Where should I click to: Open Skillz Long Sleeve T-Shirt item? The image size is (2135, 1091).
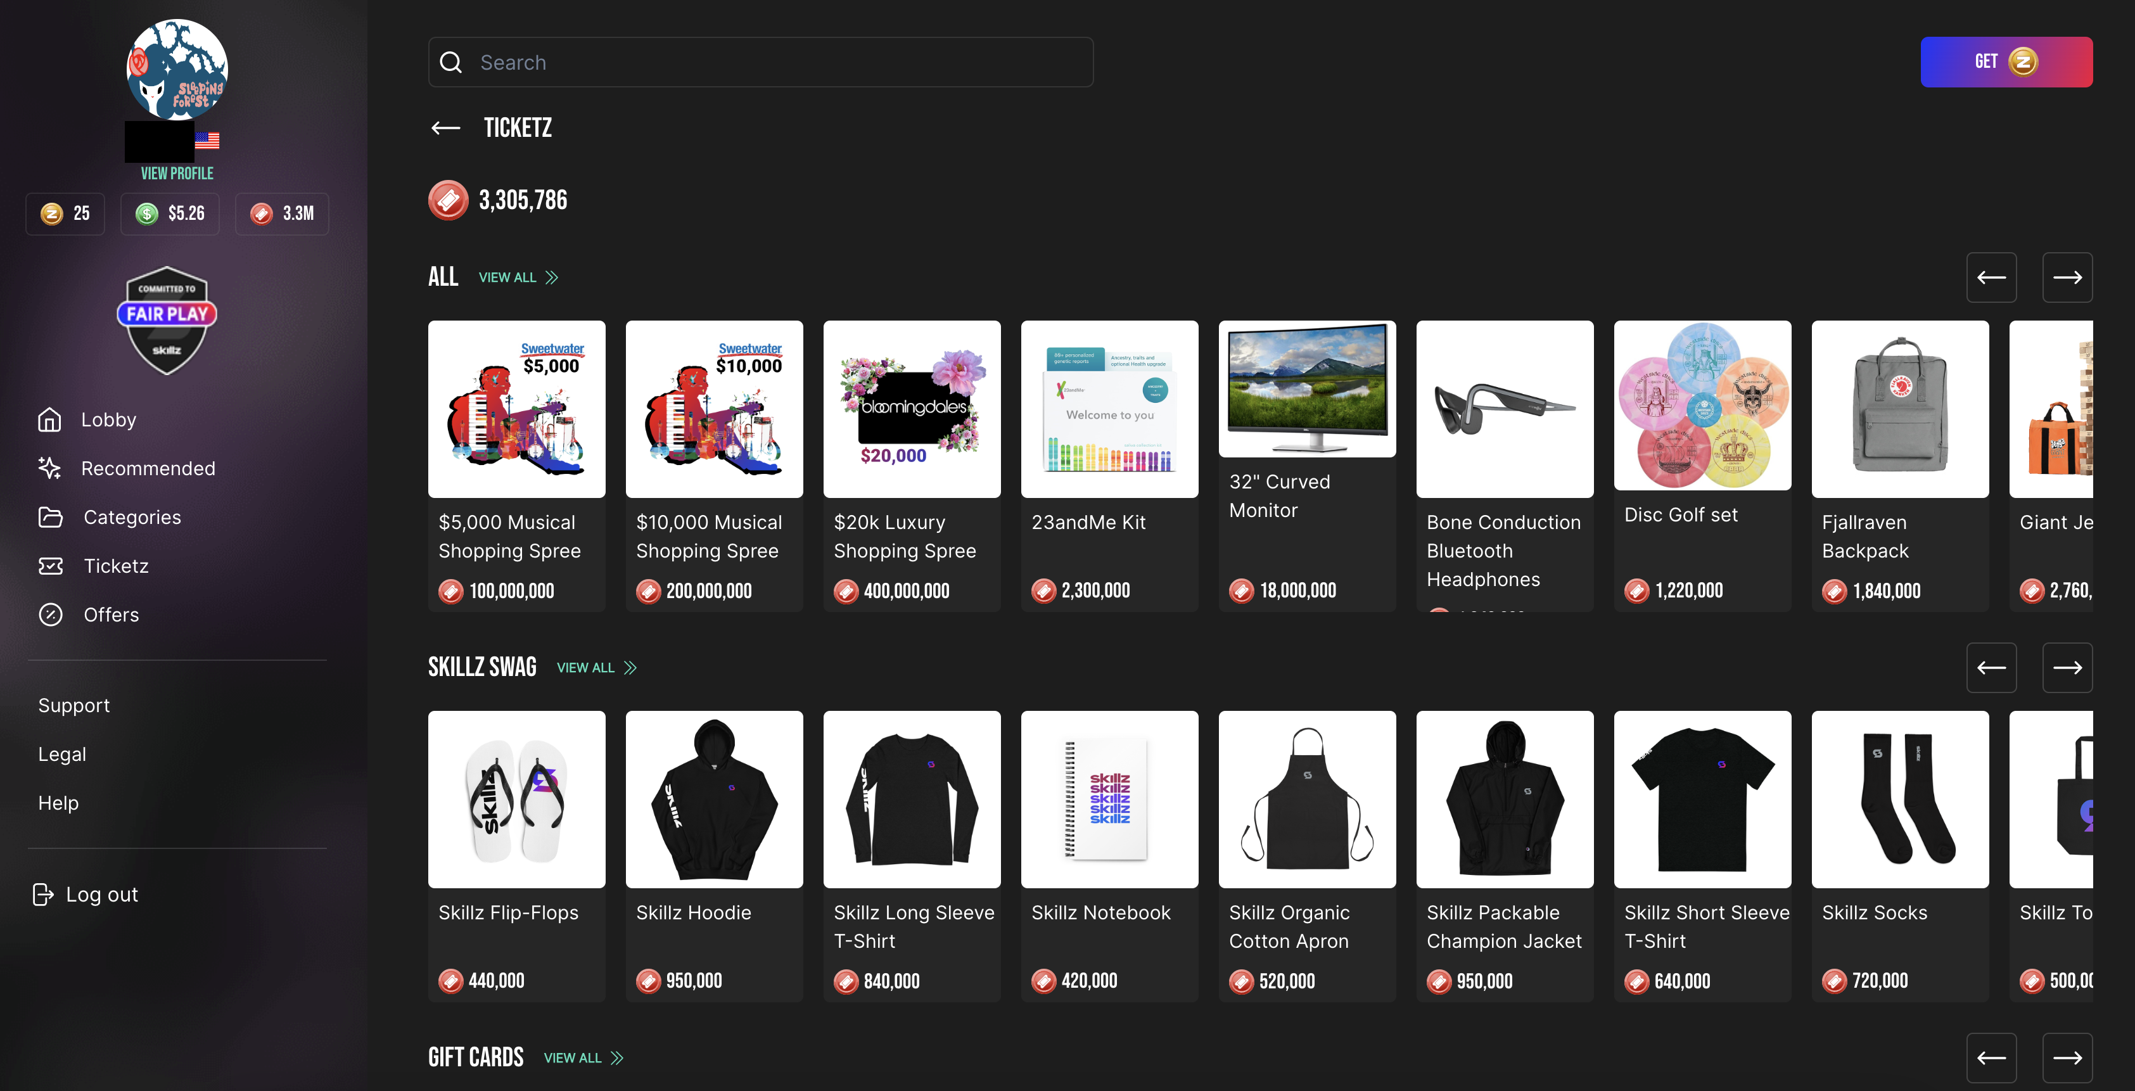(x=912, y=857)
